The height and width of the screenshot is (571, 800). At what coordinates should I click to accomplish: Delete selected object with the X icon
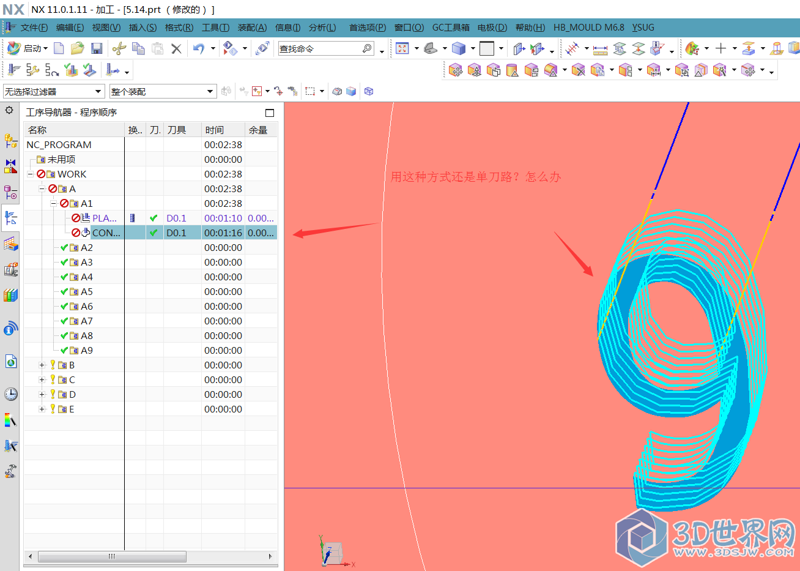tap(176, 48)
